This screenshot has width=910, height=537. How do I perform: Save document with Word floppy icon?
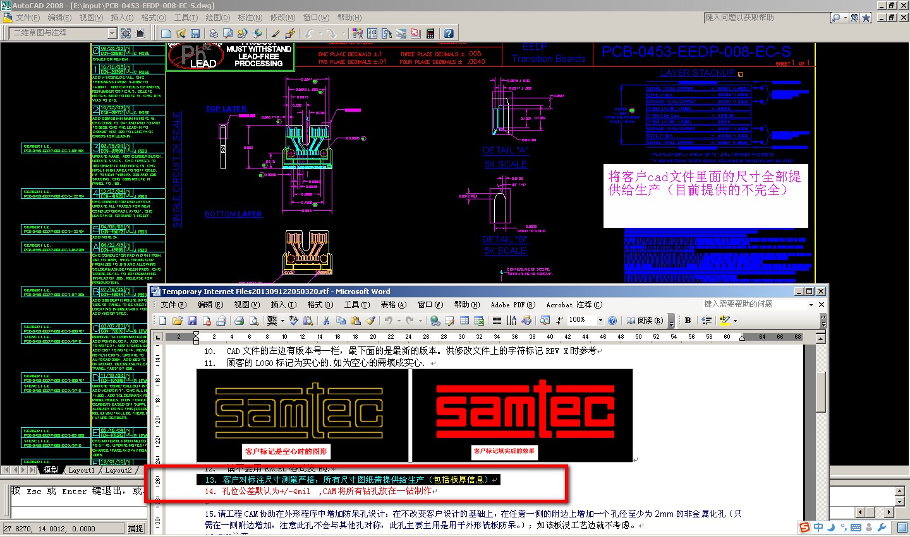[x=192, y=321]
